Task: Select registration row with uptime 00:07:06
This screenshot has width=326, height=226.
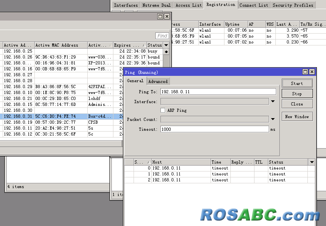Action: click(249, 30)
